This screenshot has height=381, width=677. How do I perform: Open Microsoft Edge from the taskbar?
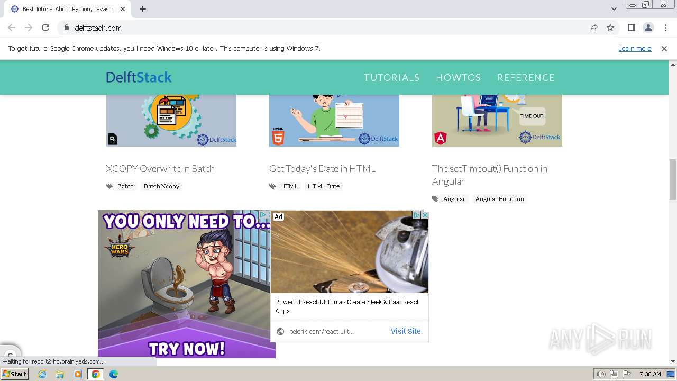click(114, 374)
